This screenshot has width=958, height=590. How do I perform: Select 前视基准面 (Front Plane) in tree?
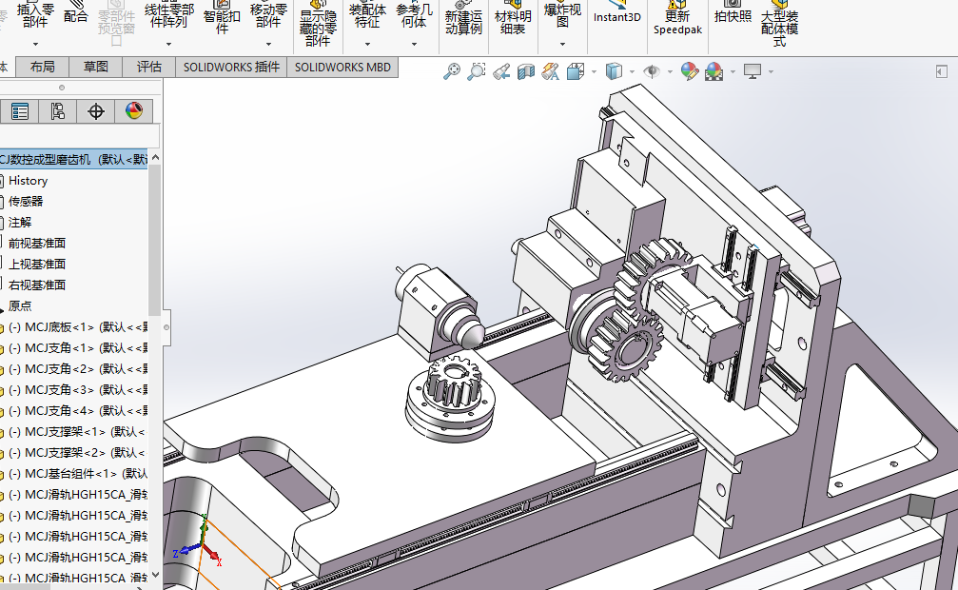[x=37, y=243]
